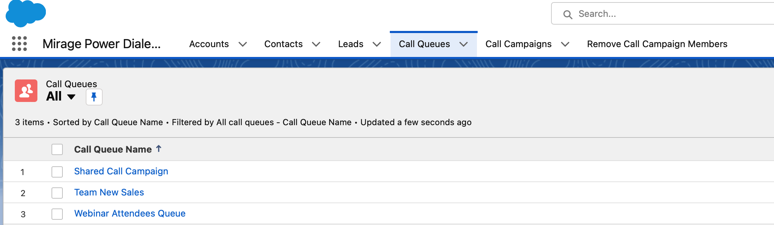Switch to the Remove Call Campaign Members tab
The height and width of the screenshot is (225, 774).
click(x=657, y=44)
